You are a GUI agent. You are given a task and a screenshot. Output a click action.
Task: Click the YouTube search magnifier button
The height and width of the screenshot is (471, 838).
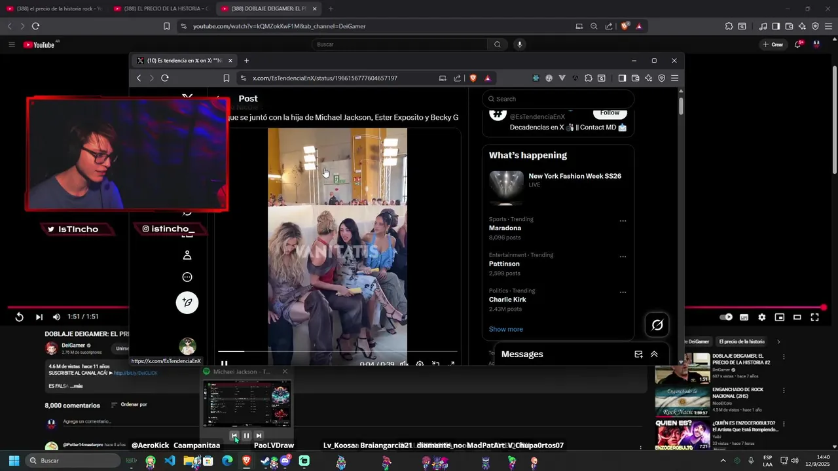tap(498, 44)
